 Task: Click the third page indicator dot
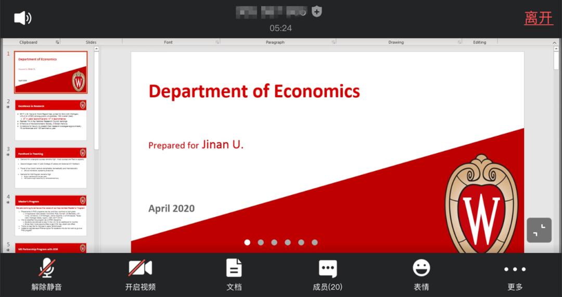(274, 242)
